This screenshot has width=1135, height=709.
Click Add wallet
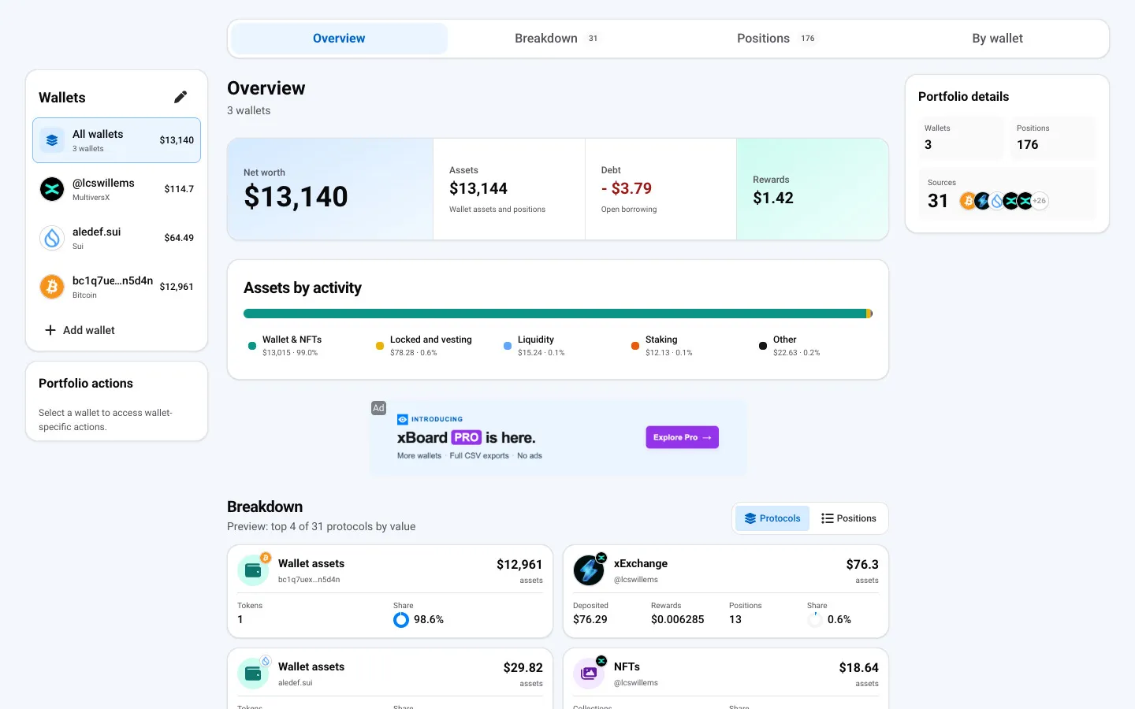pyautogui.click(x=80, y=330)
